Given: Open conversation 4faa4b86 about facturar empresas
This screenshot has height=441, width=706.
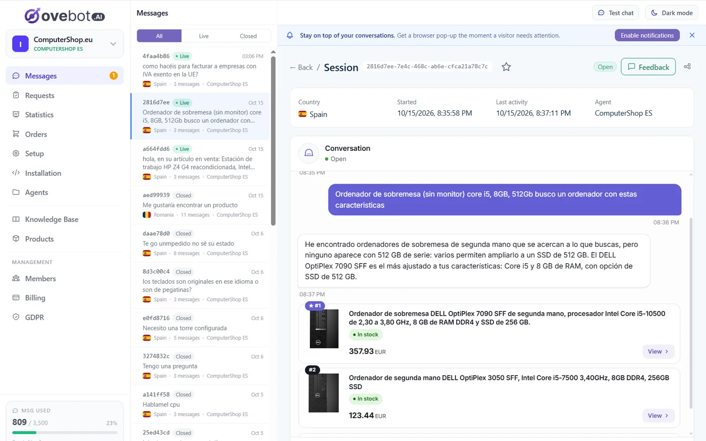Looking at the screenshot, I should click(x=200, y=70).
